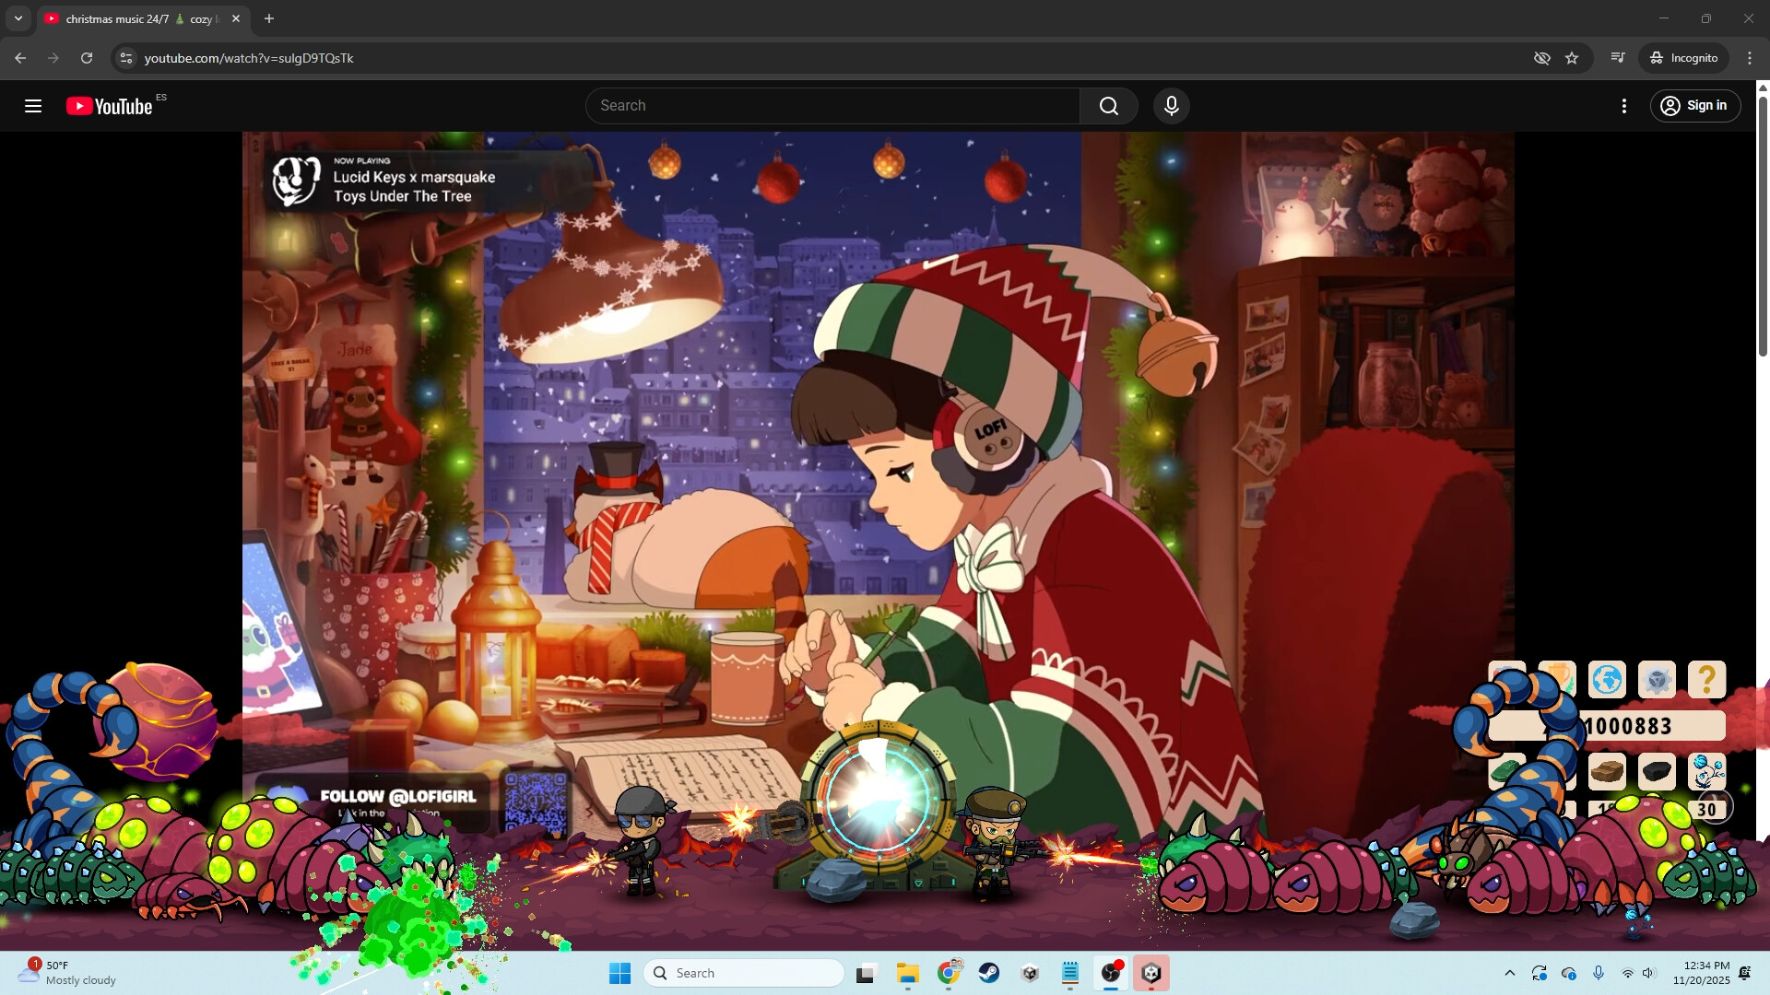Mute the system volume speaker in tray

[1648, 973]
